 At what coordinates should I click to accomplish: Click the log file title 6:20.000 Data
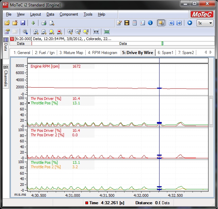[63, 39]
